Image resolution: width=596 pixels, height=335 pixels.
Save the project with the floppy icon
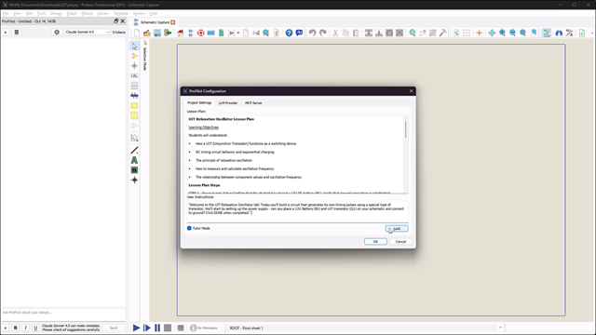[x=157, y=33]
